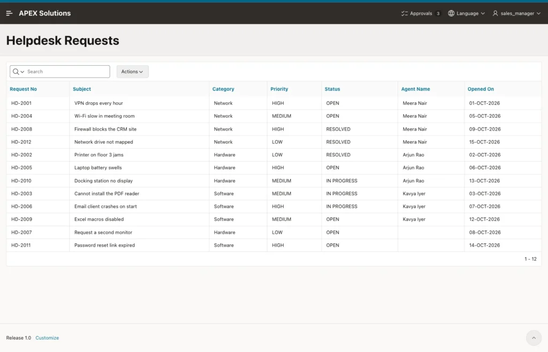The image size is (548, 352).
Task: Select request number HD-2005
Action: [21, 167]
